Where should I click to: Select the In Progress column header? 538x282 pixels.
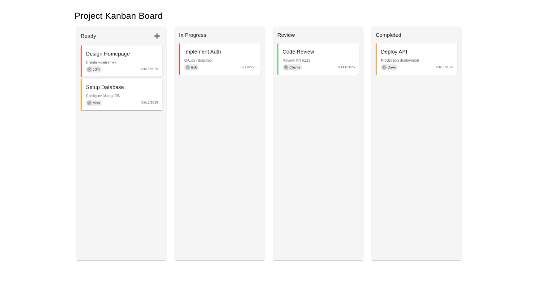coord(192,35)
